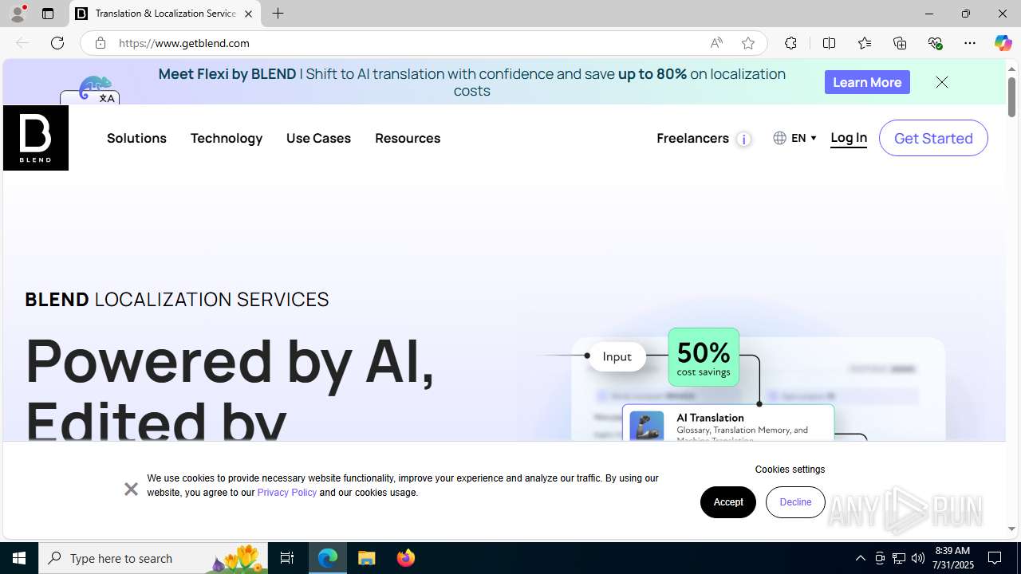Image resolution: width=1021 pixels, height=574 pixels.
Task: Expand the EN language dropdown
Action: pos(794,138)
